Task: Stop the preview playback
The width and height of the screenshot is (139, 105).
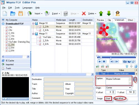Action: (x=104, y=62)
